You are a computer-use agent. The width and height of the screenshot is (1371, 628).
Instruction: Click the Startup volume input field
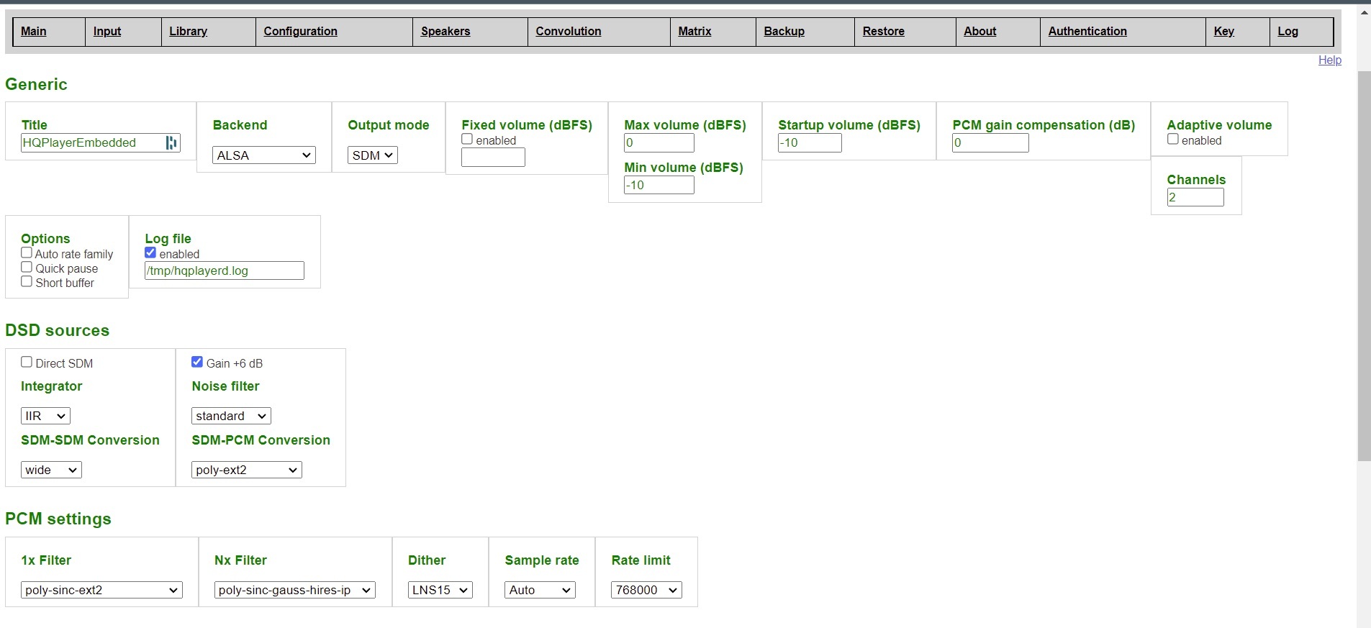point(809,142)
